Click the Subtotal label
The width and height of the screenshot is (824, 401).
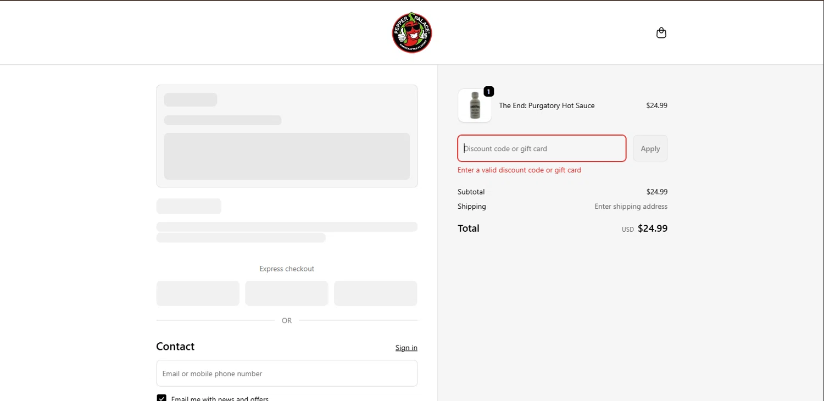pyautogui.click(x=471, y=192)
